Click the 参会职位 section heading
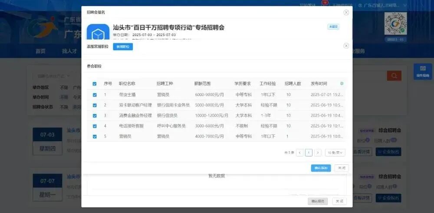The width and height of the screenshot is (434, 213). point(94,66)
